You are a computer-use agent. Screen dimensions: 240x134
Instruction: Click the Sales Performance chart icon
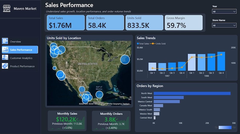coord(5,49)
